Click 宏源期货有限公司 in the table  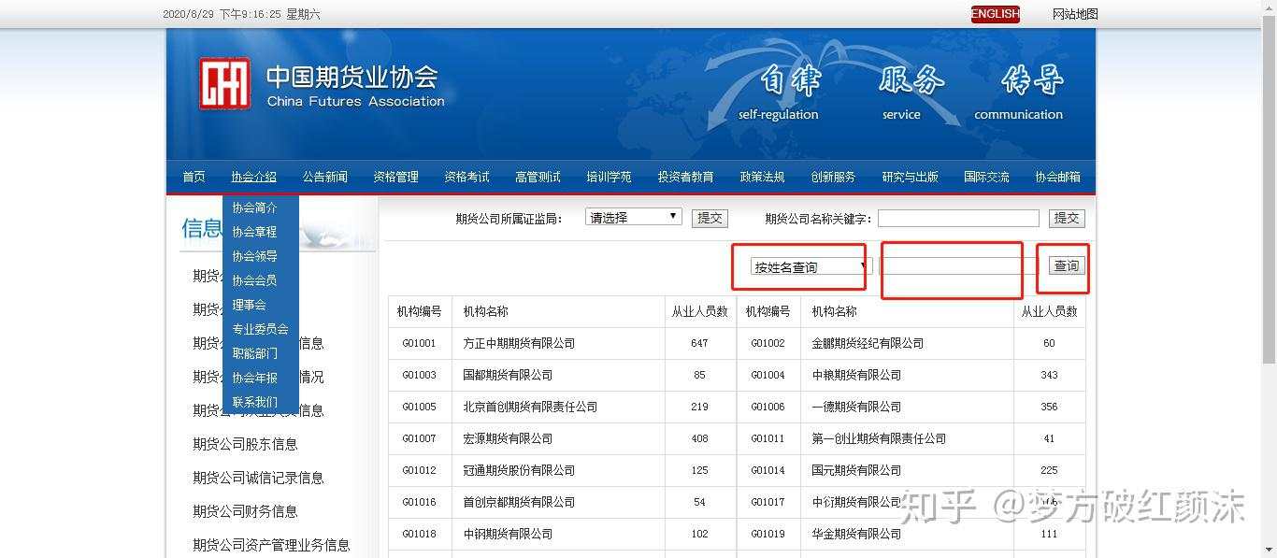click(508, 438)
